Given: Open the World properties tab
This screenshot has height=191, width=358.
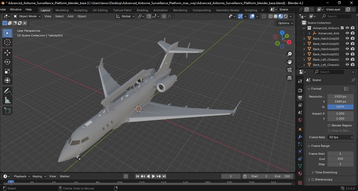Looking at the screenshot, I should click(x=300, y=120).
